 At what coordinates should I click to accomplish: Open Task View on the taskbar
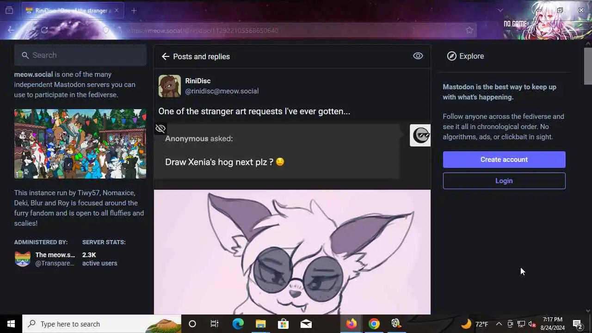coord(215,324)
